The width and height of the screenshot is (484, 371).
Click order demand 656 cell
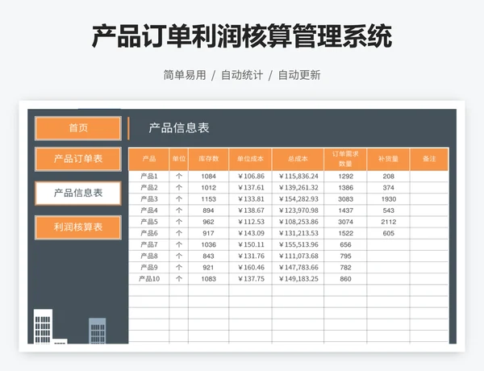pyautogui.click(x=345, y=244)
